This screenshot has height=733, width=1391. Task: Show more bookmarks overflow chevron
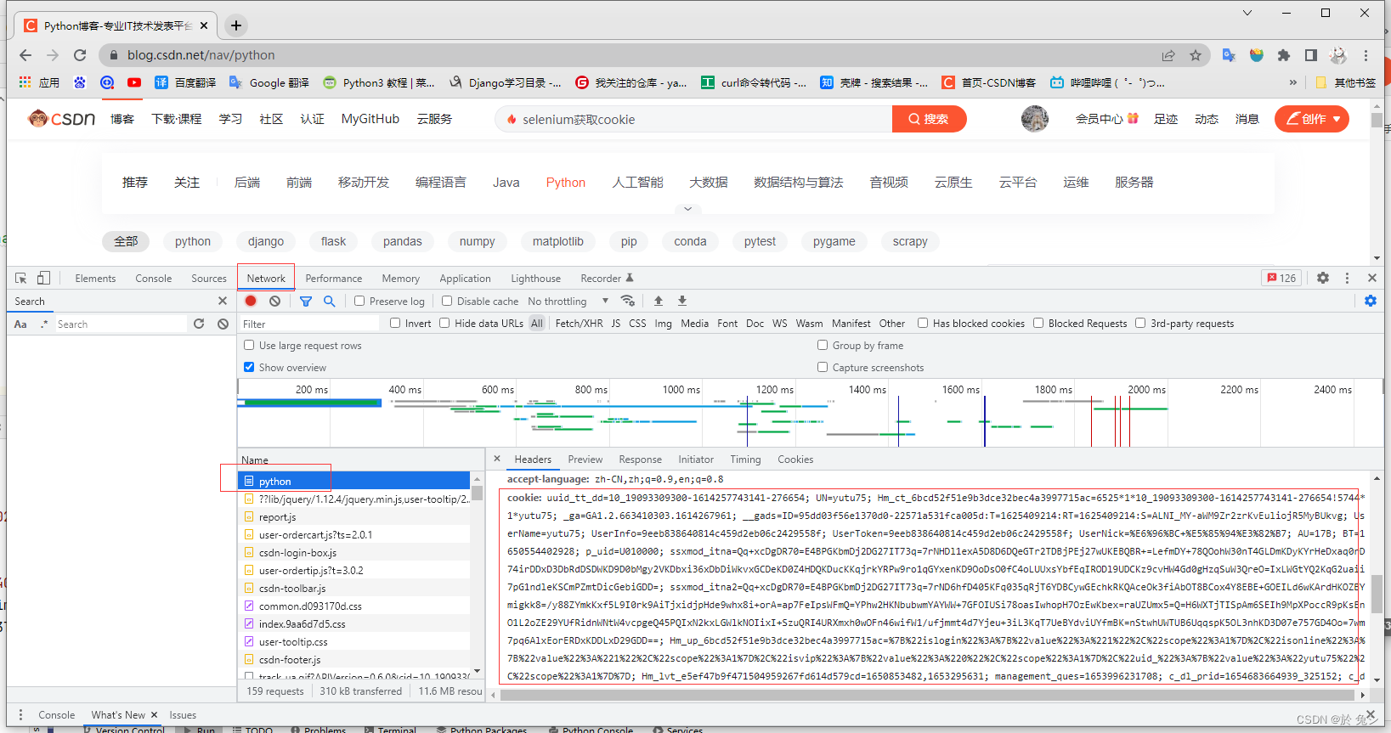(x=1293, y=82)
